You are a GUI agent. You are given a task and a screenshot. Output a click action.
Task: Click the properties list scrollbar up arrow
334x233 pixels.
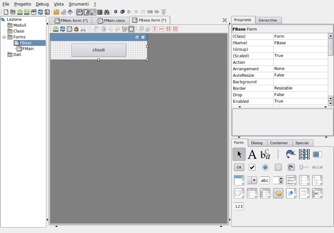(x=330, y=36)
